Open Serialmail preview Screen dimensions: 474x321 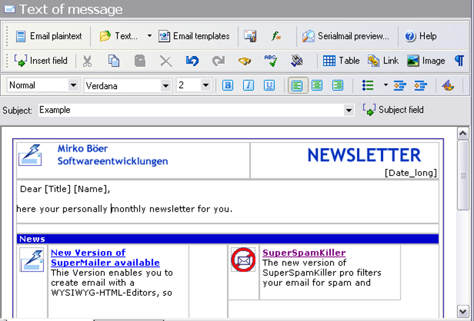pyautogui.click(x=346, y=36)
